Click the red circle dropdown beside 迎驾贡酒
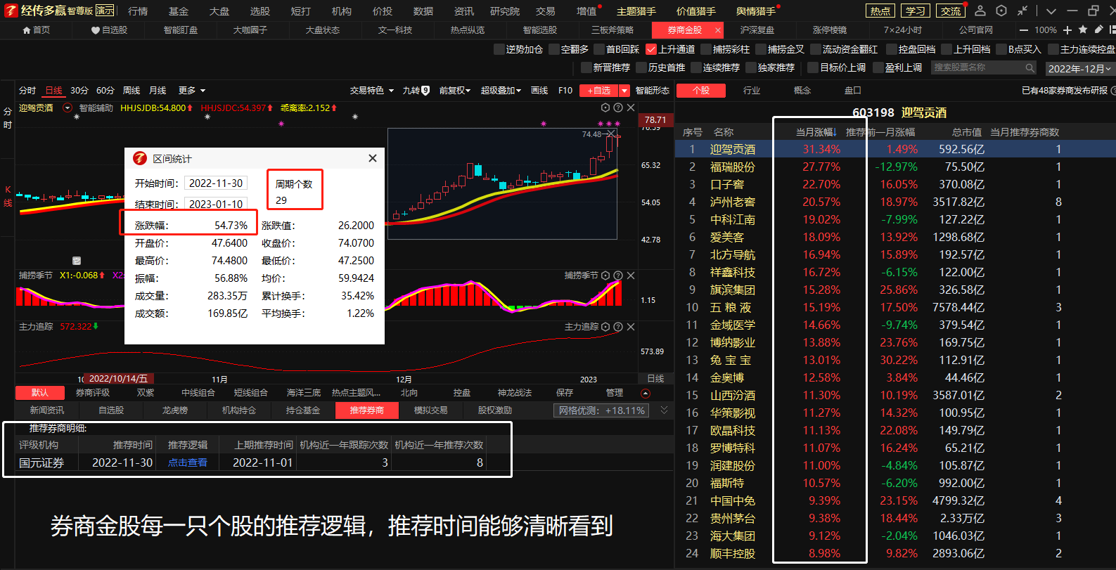 pyautogui.click(x=68, y=108)
